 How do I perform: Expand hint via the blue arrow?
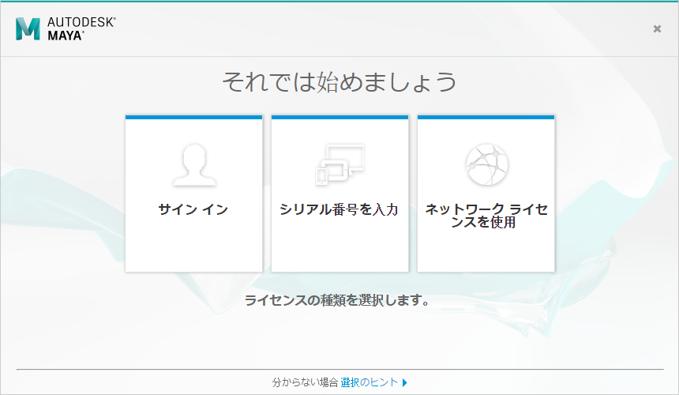tap(405, 383)
